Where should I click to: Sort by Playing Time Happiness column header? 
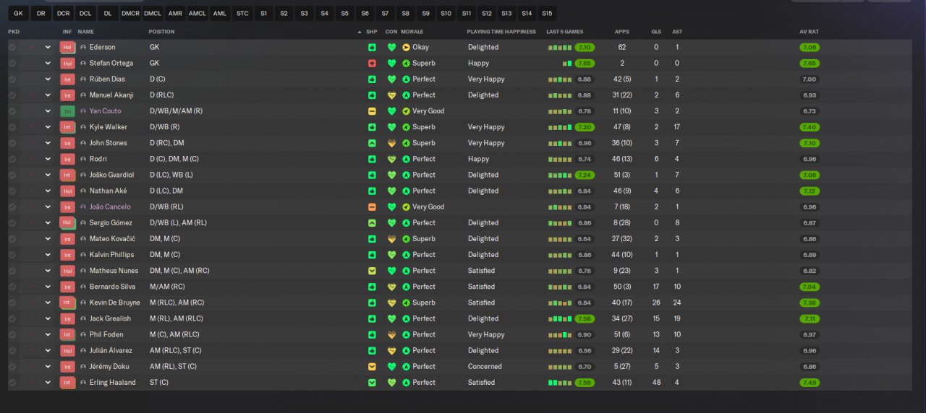click(x=501, y=32)
